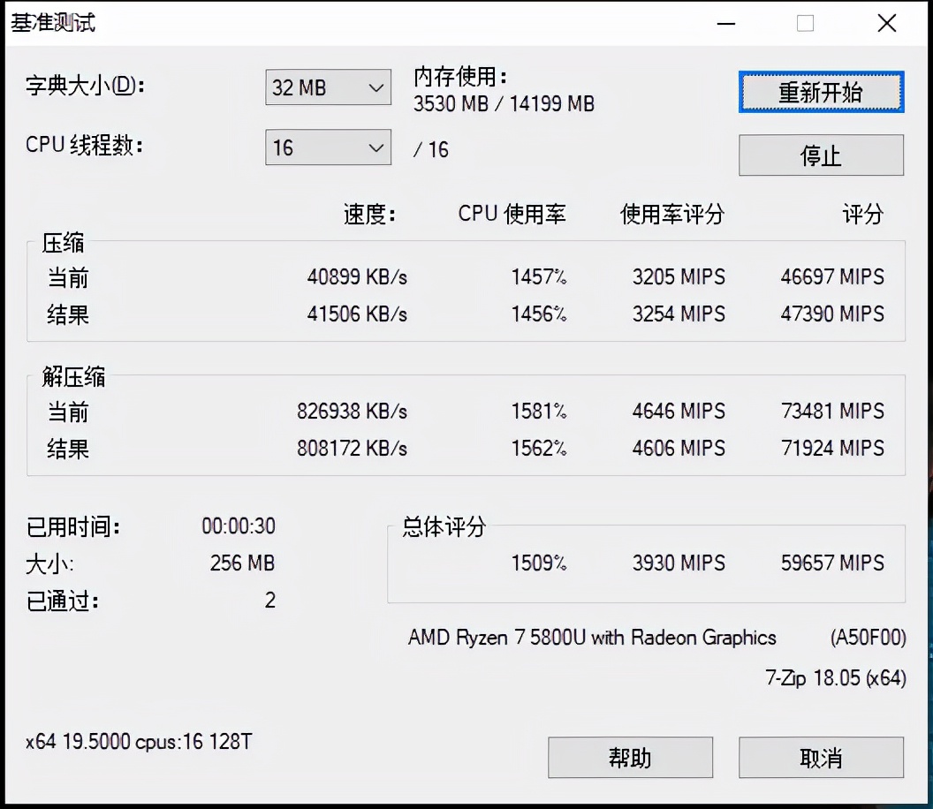Click the 已通过 count value
This screenshot has width=933, height=809.
269,601
